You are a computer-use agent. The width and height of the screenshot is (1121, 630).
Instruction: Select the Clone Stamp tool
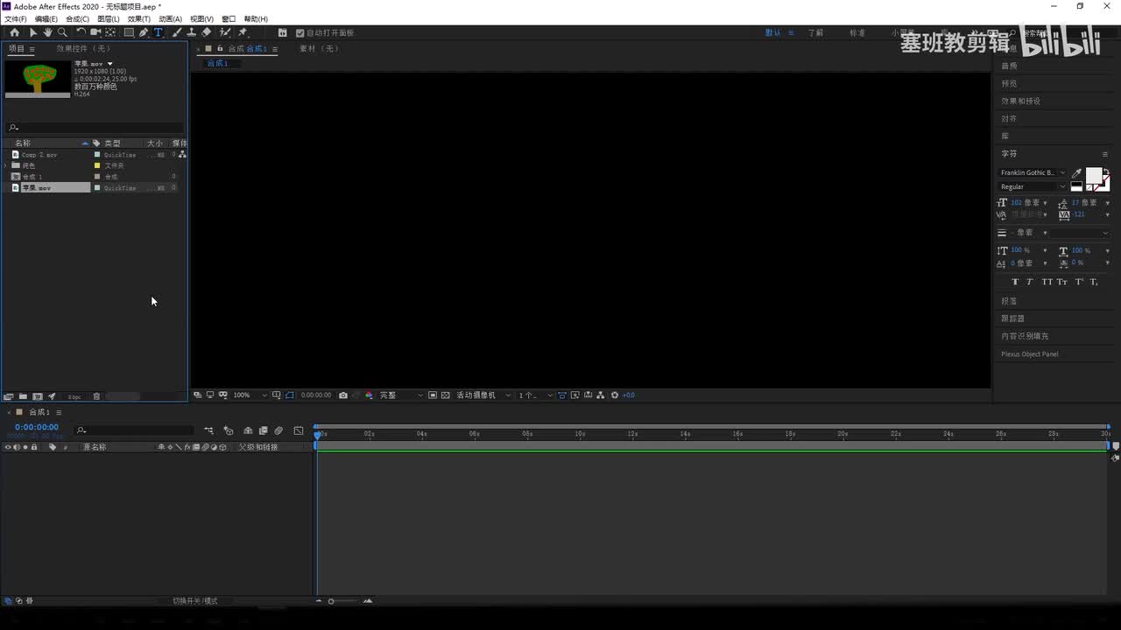pos(192,32)
